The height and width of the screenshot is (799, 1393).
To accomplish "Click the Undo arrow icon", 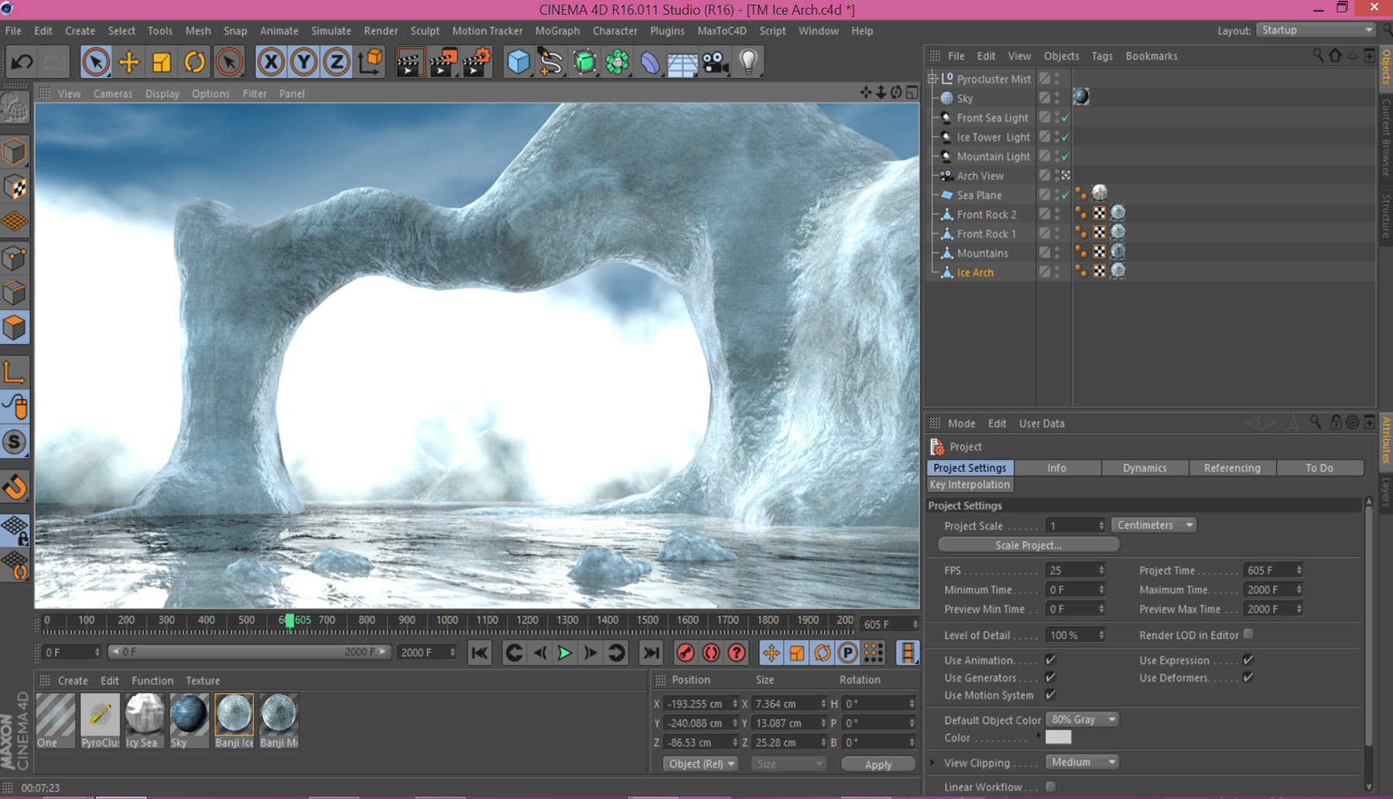I will tap(22, 62).
